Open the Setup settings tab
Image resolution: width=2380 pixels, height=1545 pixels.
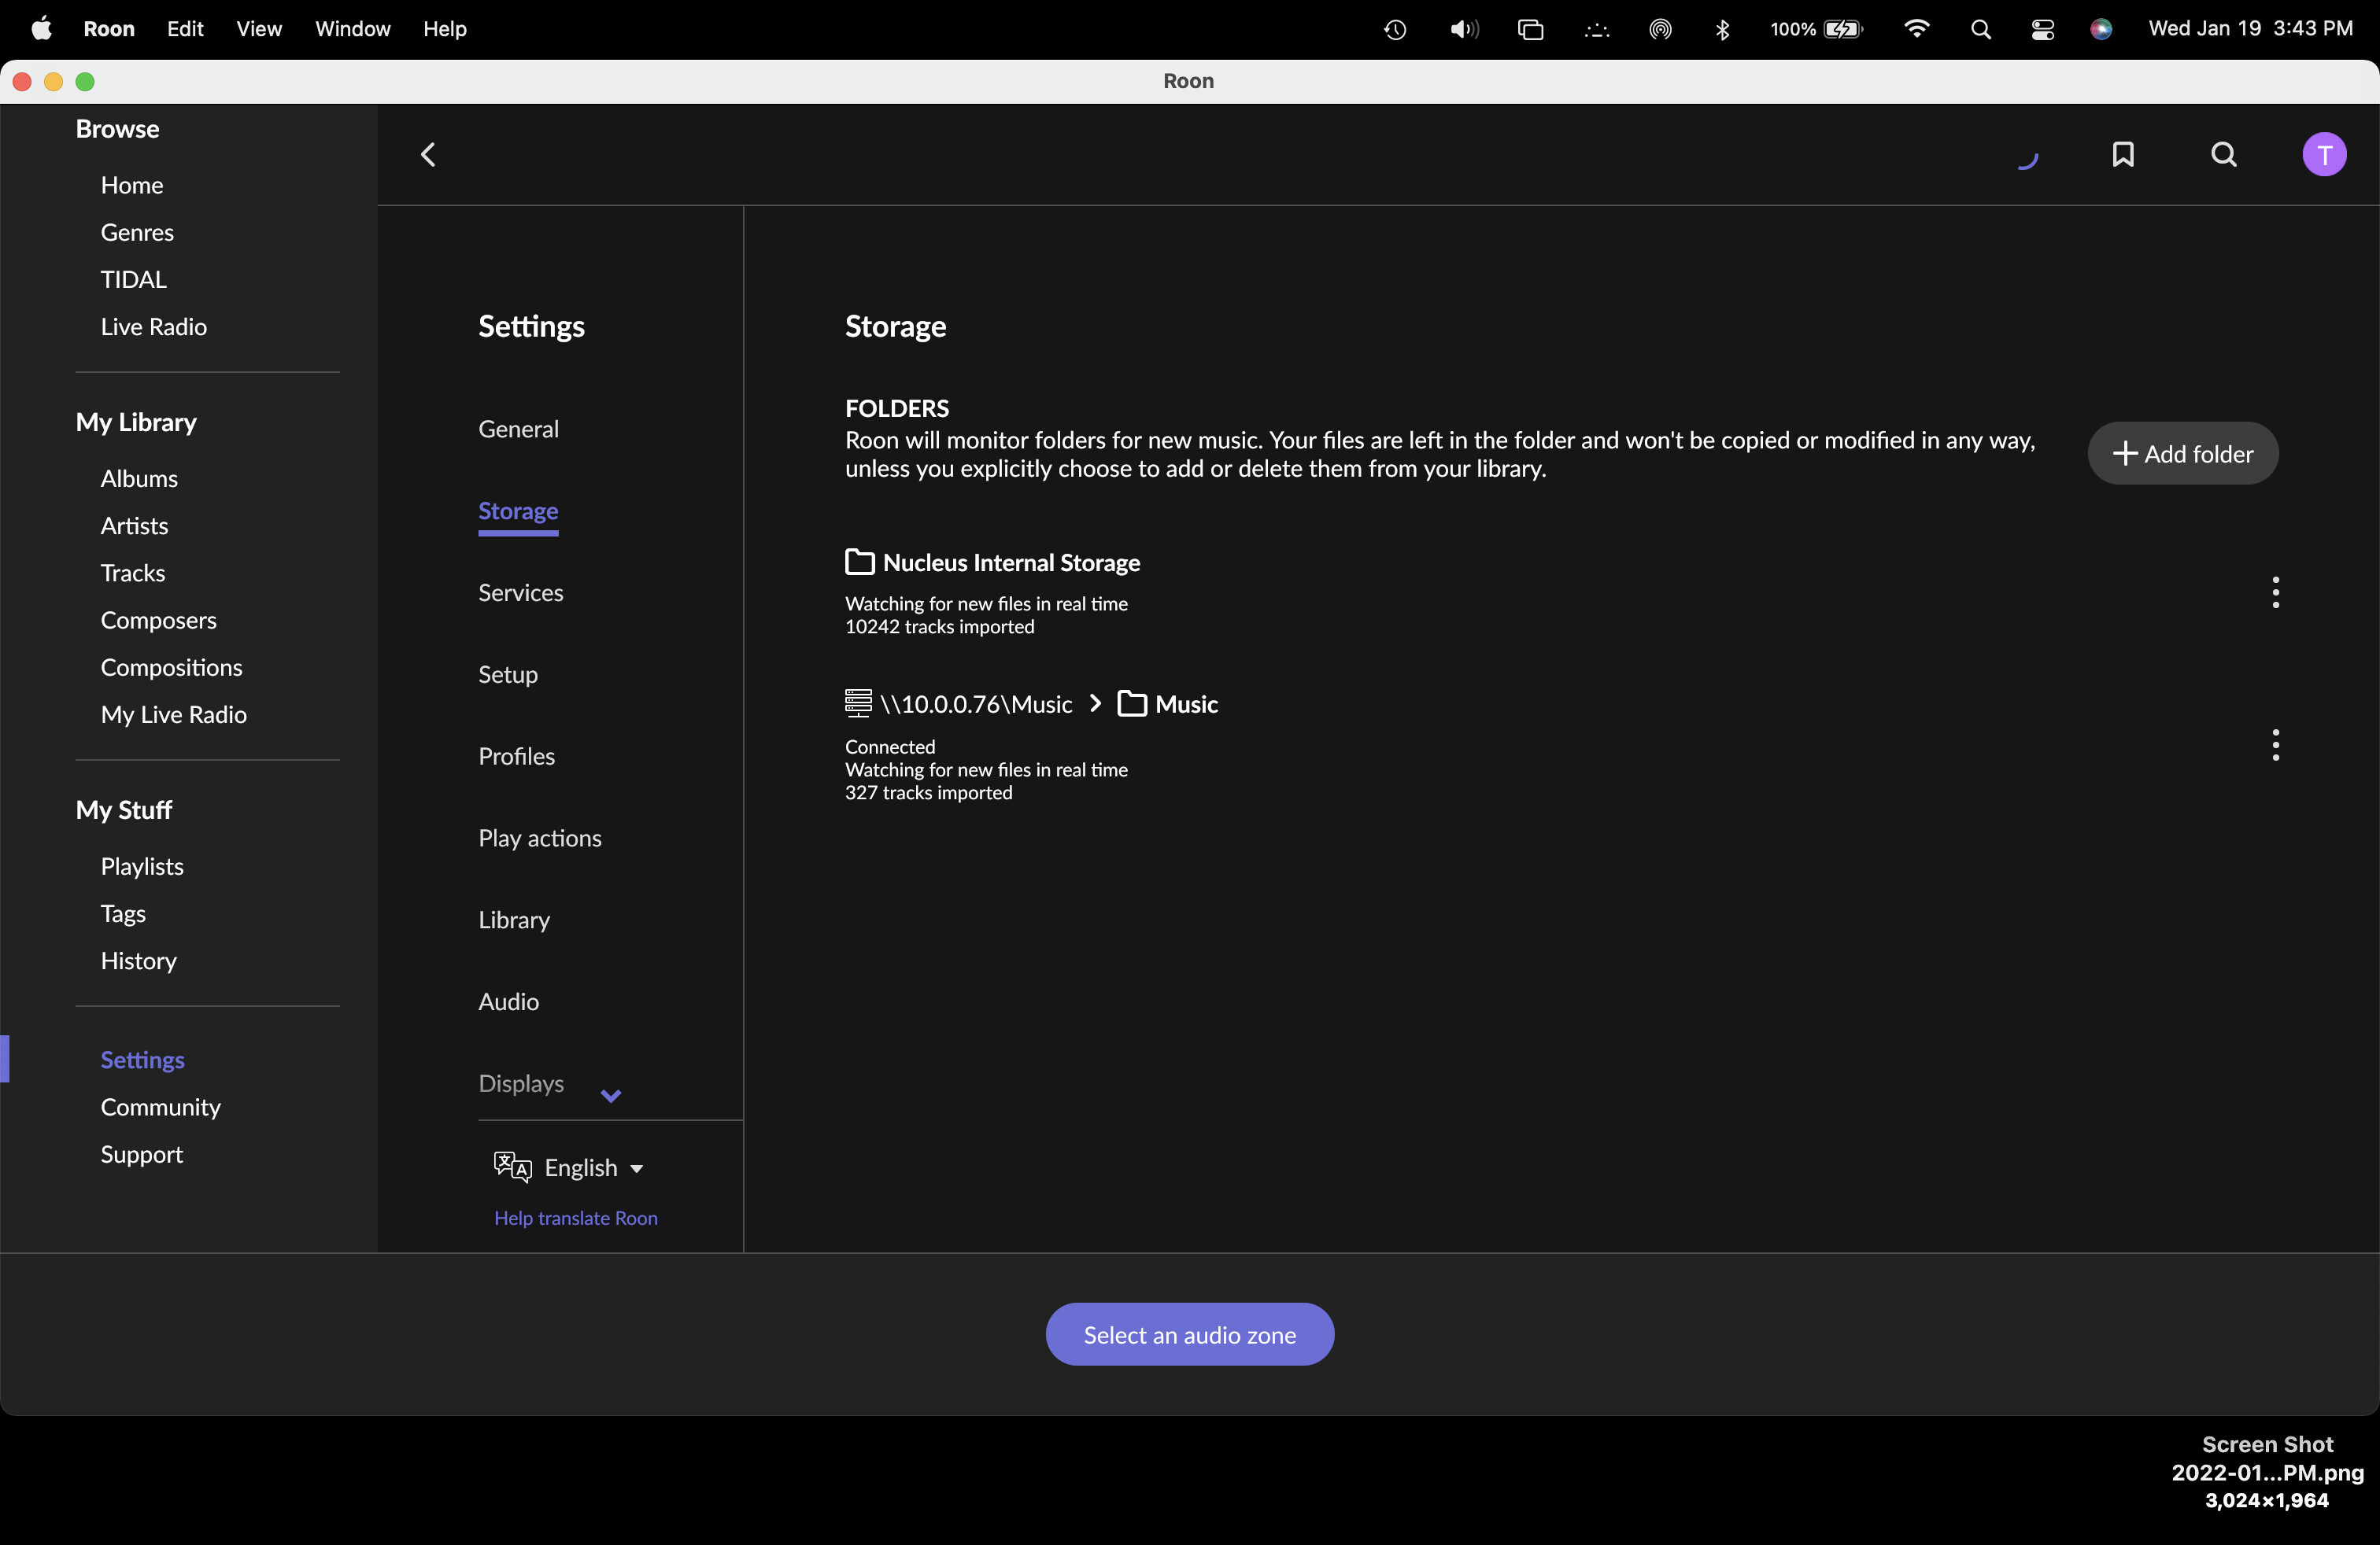(x=508, y=675)
